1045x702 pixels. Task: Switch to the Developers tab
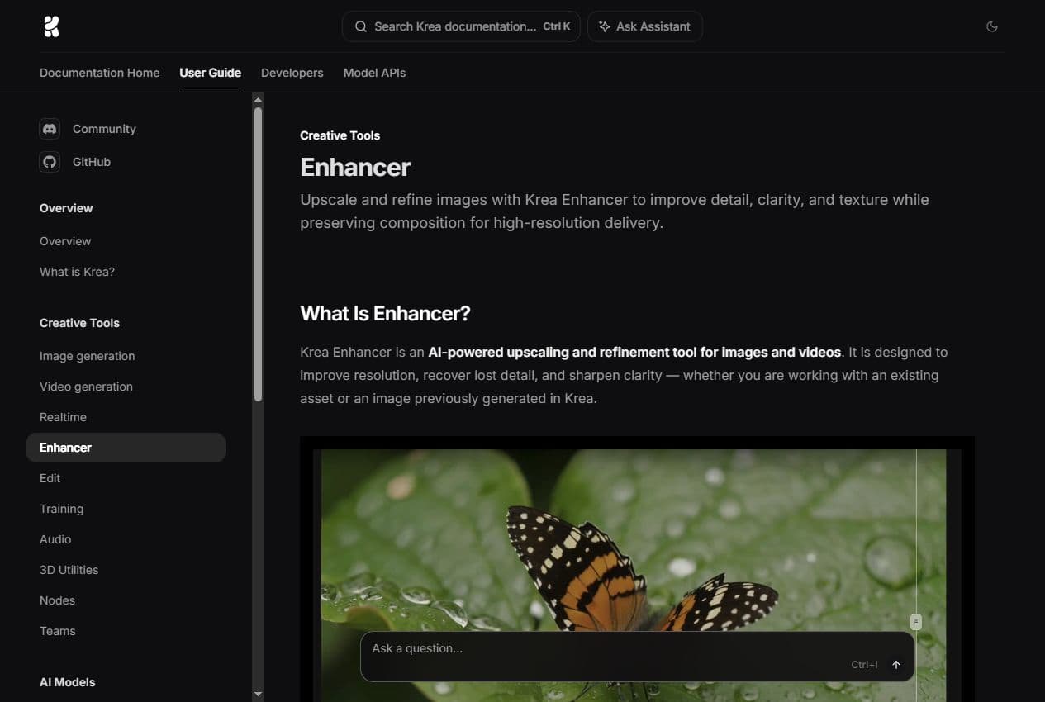(x=292, y=73)
